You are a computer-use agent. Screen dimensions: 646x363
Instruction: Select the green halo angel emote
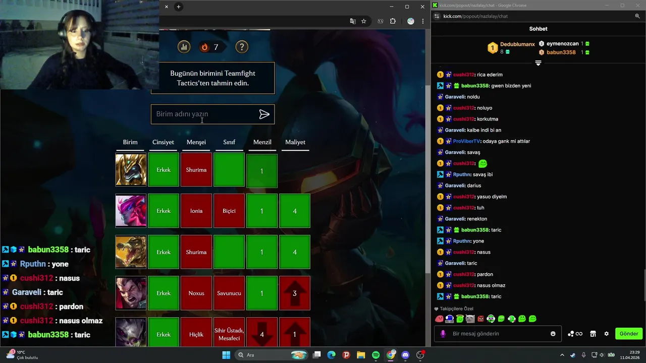pyautogui.click(x=460, y=319)
